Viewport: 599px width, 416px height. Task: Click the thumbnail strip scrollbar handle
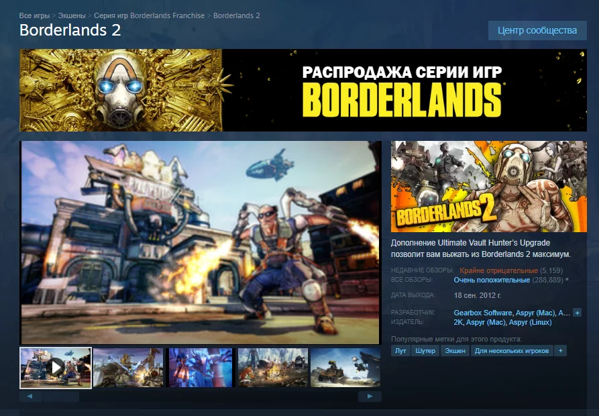(x=61, y=396)
